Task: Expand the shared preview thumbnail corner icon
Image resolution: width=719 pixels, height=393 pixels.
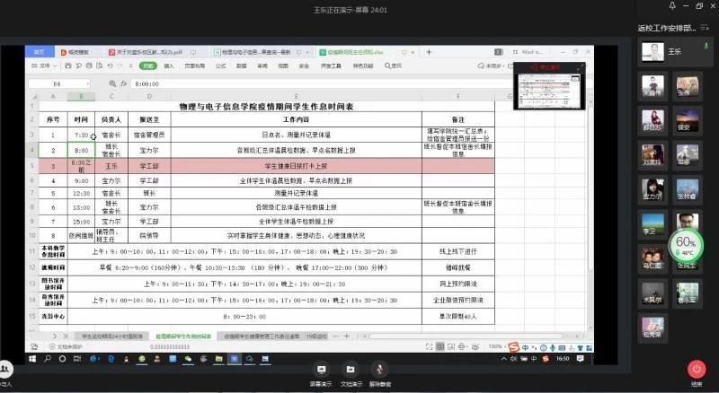Action: (581, 67)
